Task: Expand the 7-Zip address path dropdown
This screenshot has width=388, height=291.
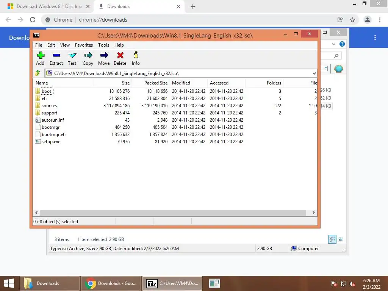Action: point(314,73)
